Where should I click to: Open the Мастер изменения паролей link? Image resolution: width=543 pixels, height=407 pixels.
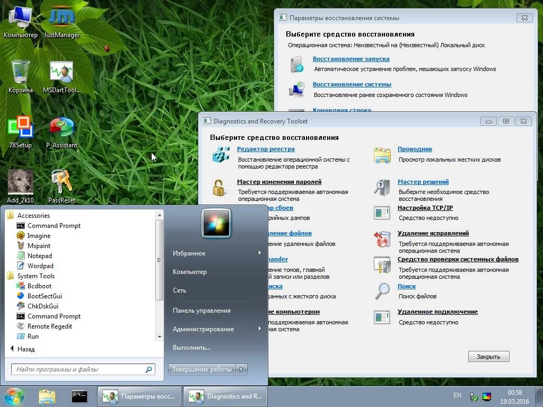tap(279, 182)
